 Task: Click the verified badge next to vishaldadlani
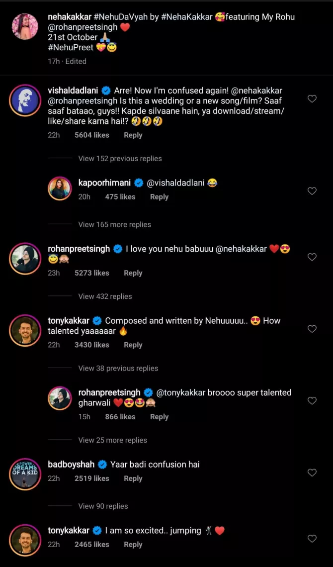click(x=106, y=91)
